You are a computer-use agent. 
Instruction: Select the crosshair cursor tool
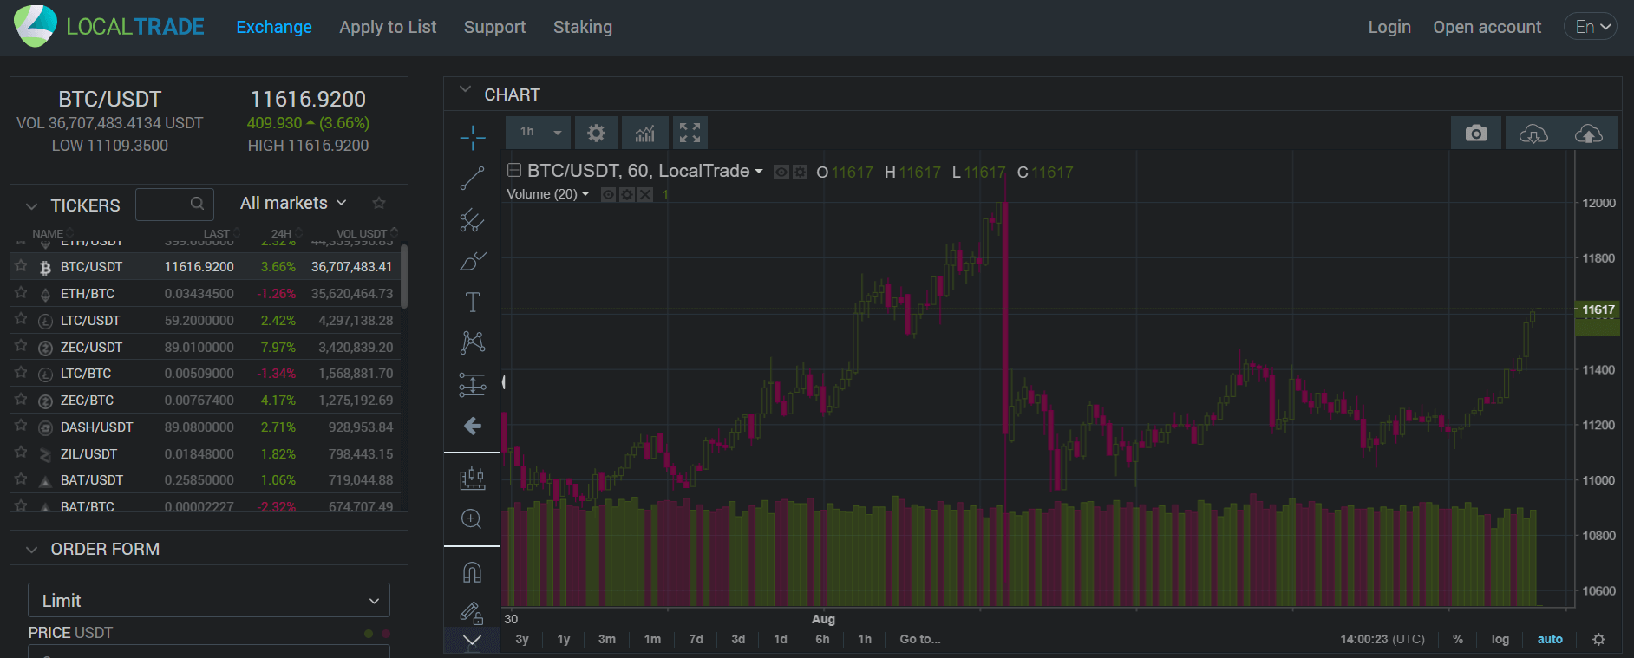[472, 137]
